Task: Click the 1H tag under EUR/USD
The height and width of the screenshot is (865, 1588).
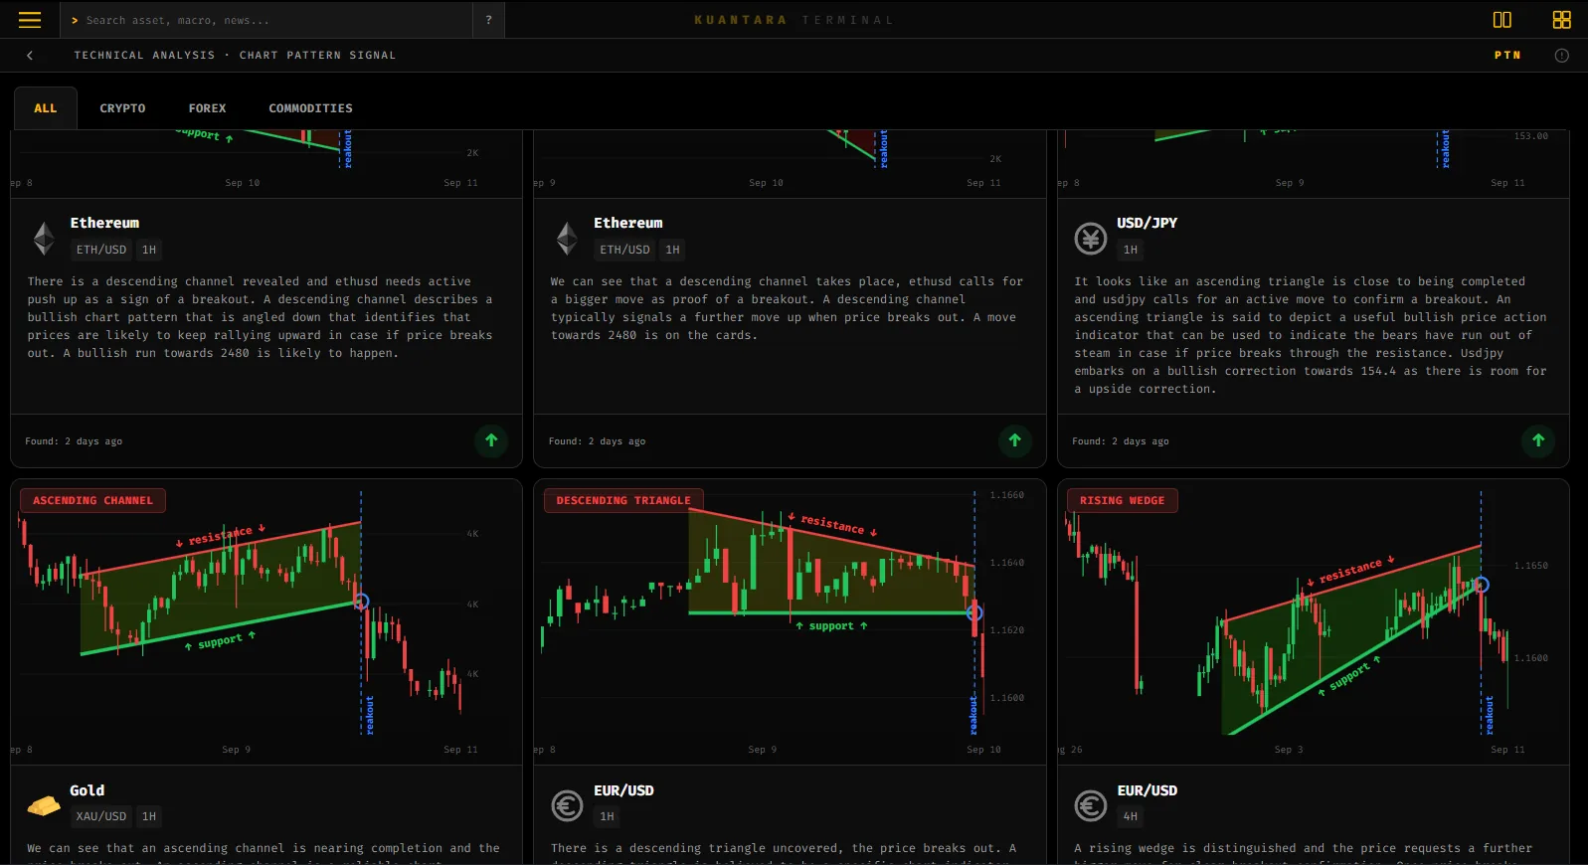Action: (607, 816)
